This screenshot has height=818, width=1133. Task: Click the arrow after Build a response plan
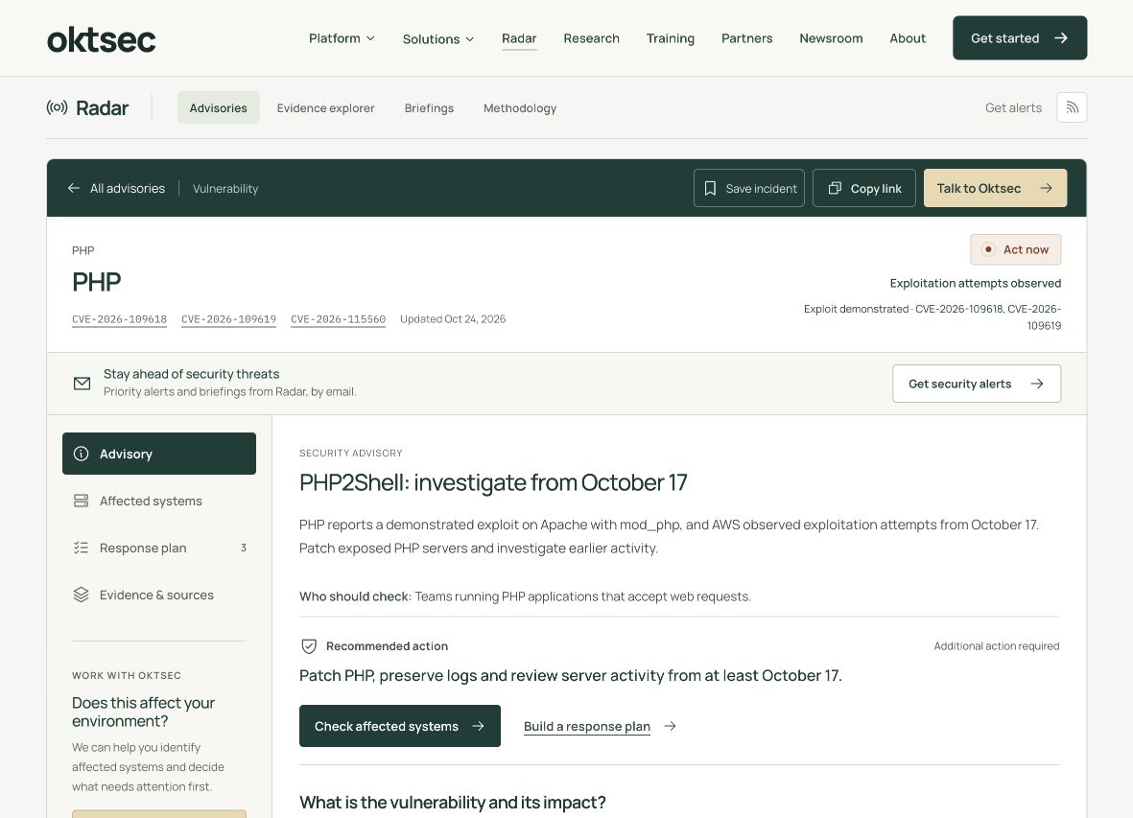click(670, 726)
